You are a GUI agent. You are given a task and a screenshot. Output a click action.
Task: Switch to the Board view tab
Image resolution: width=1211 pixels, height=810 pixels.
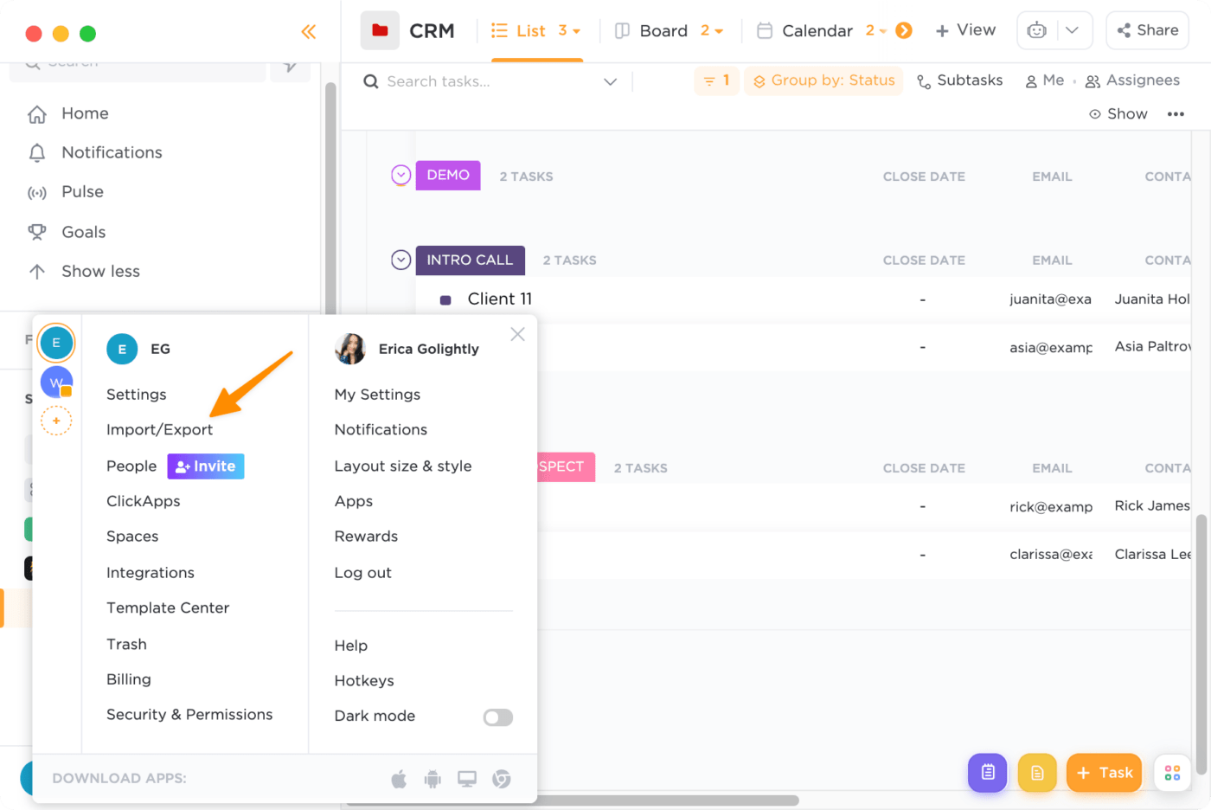coord(651,31)
